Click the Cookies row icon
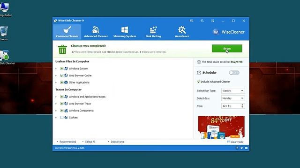This screenshot has width=300, height=168. 66,117
